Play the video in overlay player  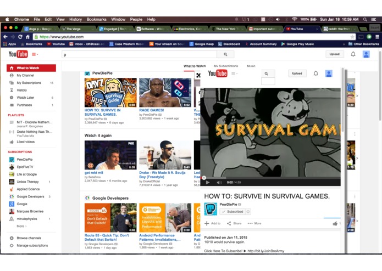click(x=208, y=183)
